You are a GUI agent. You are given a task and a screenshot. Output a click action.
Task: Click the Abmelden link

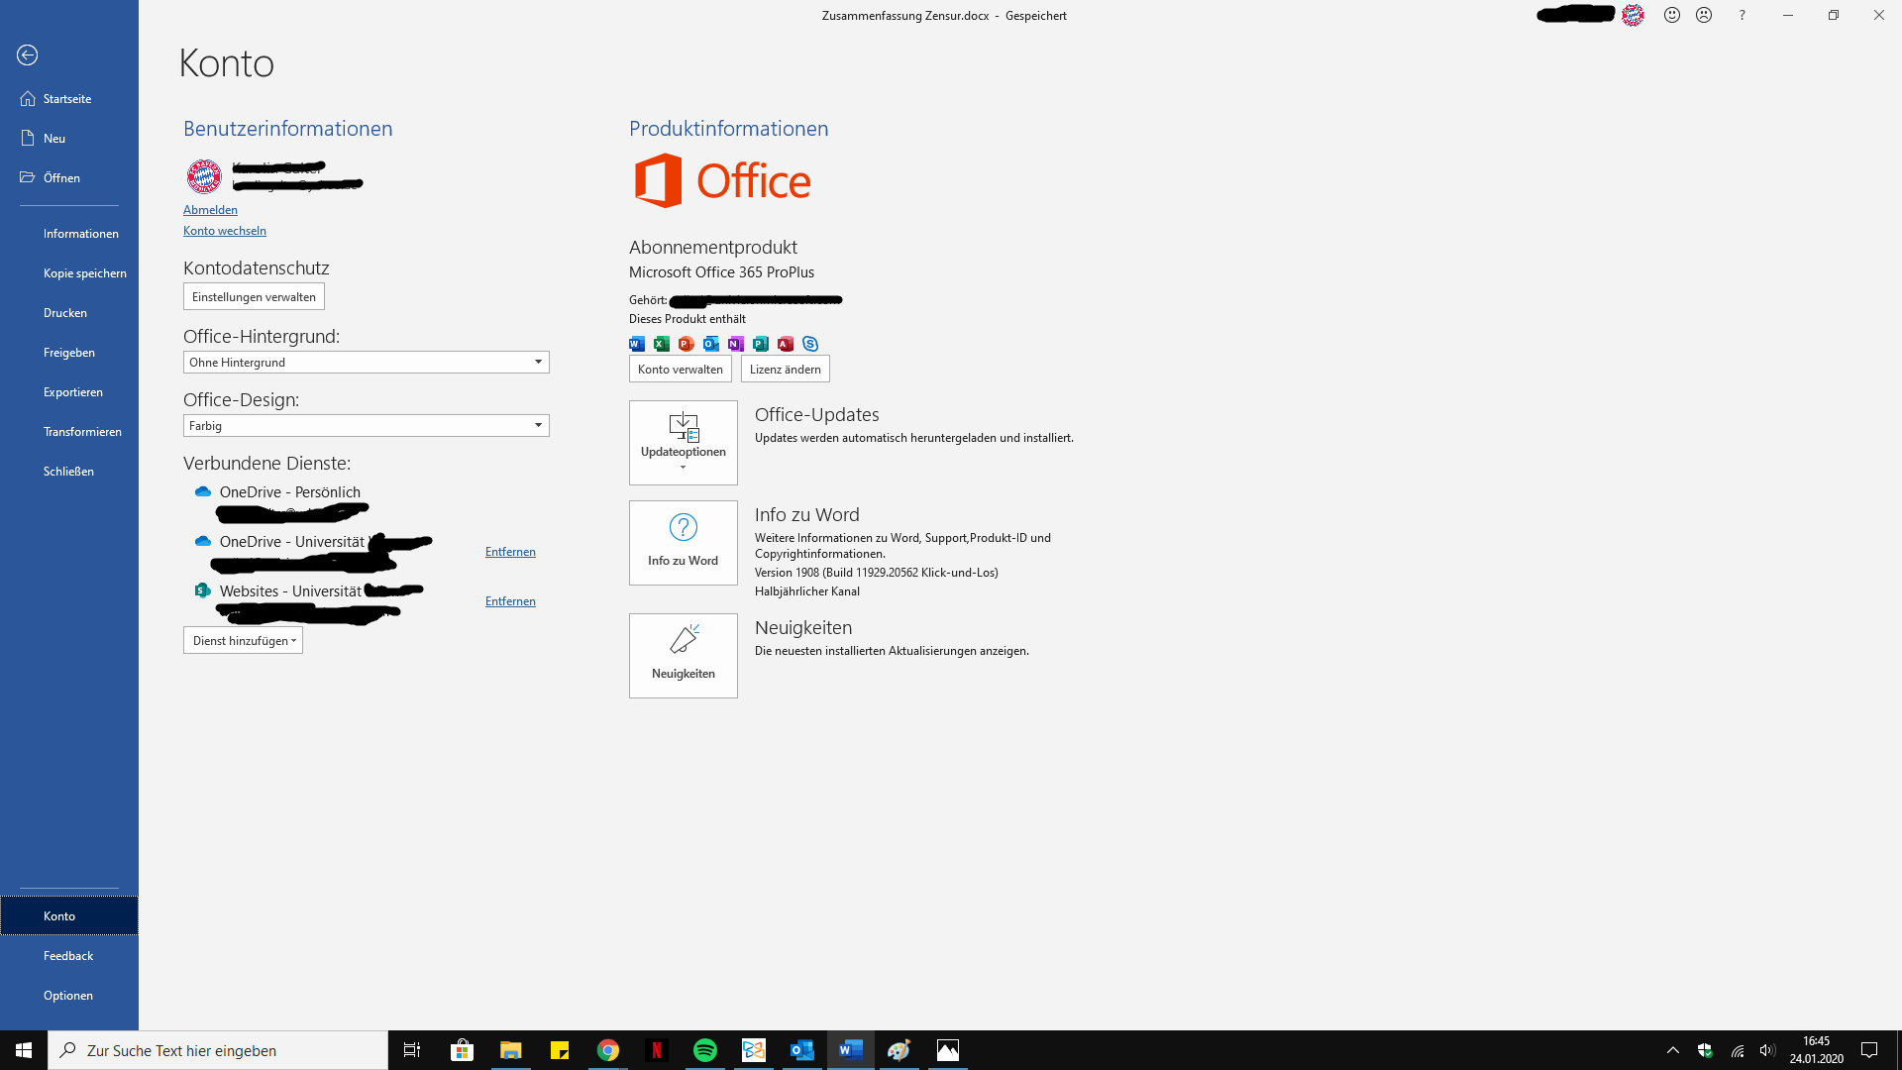pyautogui.click(x=210, y=210)
